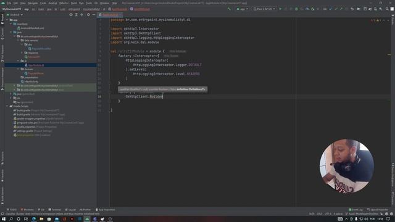Open the Git tool window
Viewport: 395px width, 222px height.
(41, 210)
